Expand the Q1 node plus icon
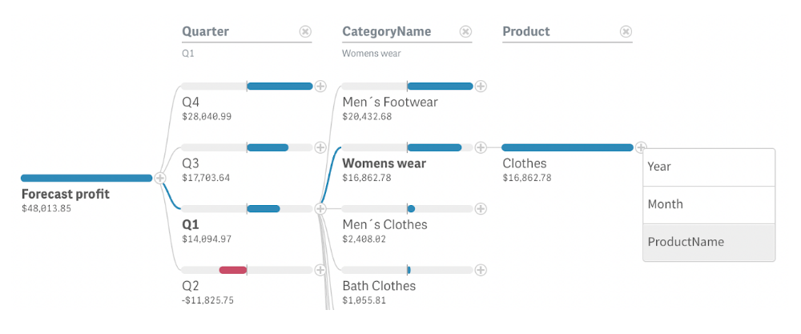This screenshot has width=801, height=334. click(320, 208)
